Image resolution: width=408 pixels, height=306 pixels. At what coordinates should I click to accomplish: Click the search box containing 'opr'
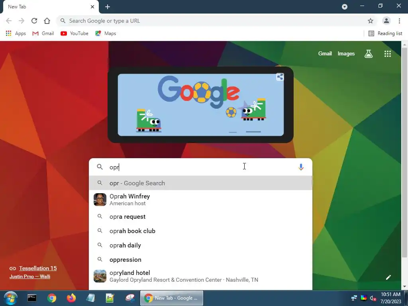200,167
